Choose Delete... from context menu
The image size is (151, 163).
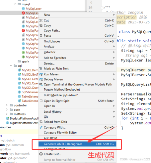(77, 63)
